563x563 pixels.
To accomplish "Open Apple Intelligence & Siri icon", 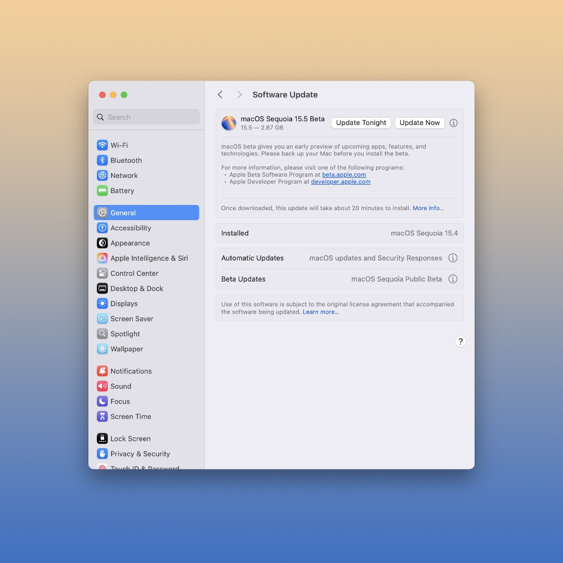I will (x=102, y=258).
